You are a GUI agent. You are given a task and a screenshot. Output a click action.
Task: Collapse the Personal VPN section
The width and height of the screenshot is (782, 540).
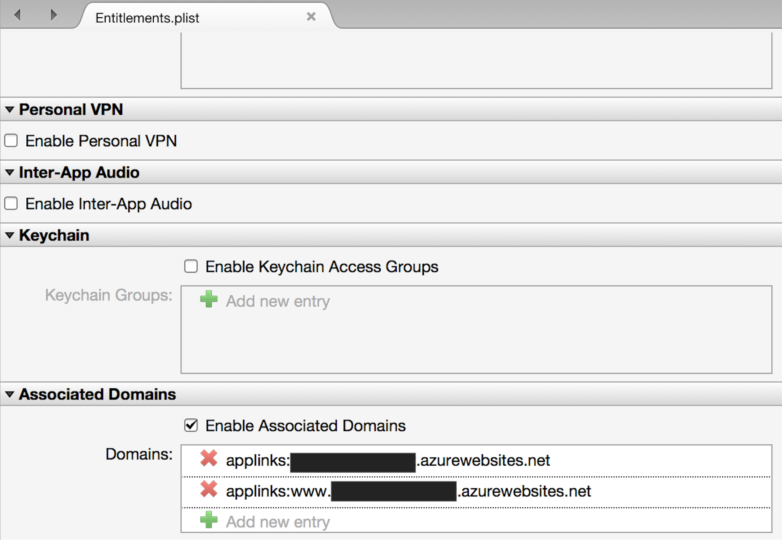[x=9, y=110]
